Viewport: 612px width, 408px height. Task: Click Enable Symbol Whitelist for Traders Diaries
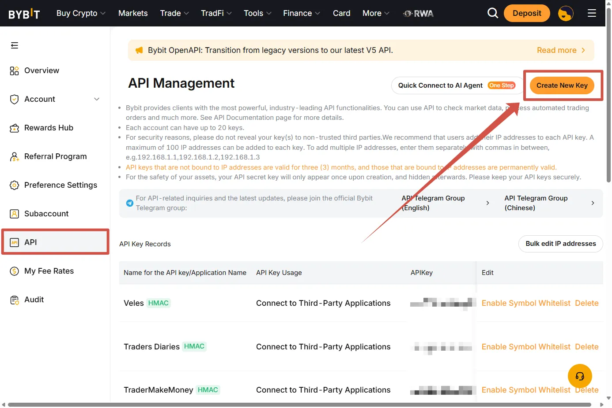pyautogui.click(x=526, y=347)
